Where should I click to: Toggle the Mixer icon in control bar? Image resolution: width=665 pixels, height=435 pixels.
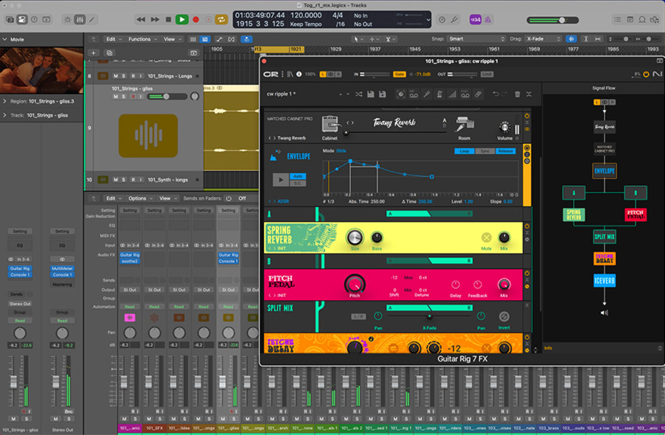coord(80,19)
